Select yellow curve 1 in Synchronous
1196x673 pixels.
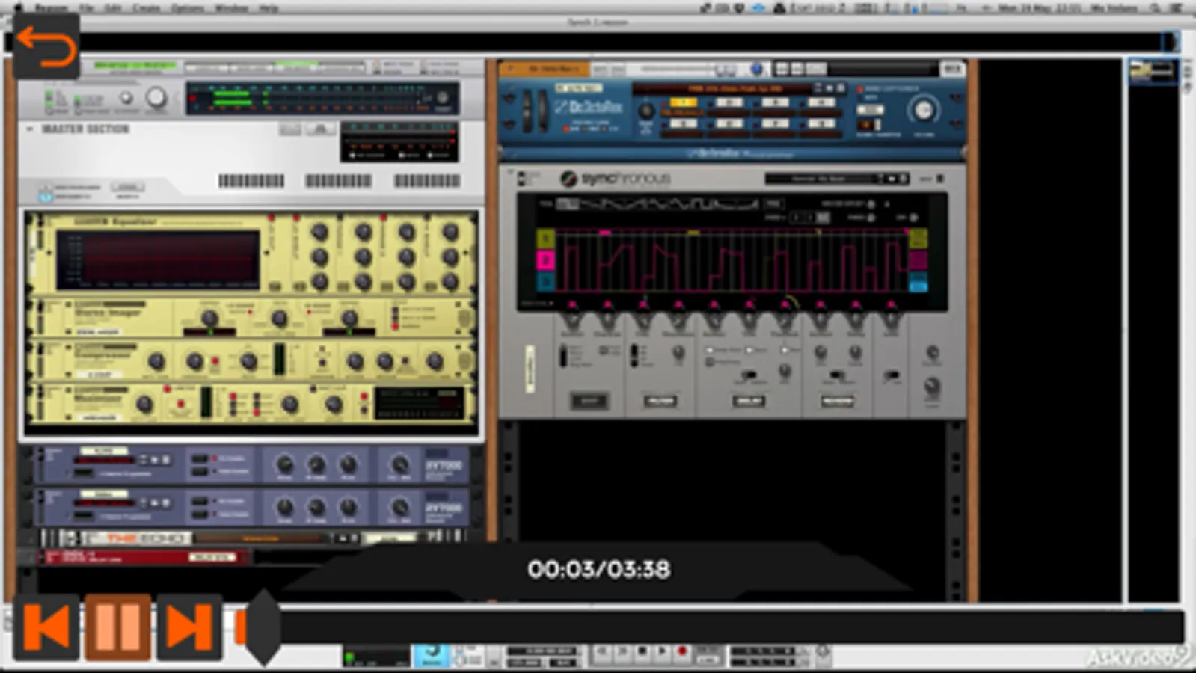[x=546, y=239]
